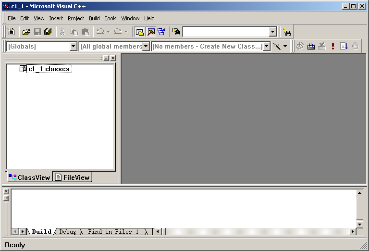Open the Help menu

(149, 18)
